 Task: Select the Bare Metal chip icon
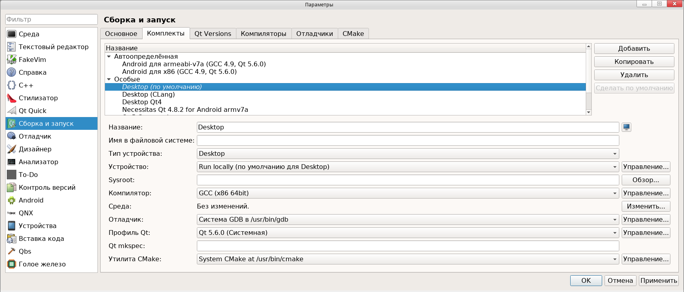[12, 264]
